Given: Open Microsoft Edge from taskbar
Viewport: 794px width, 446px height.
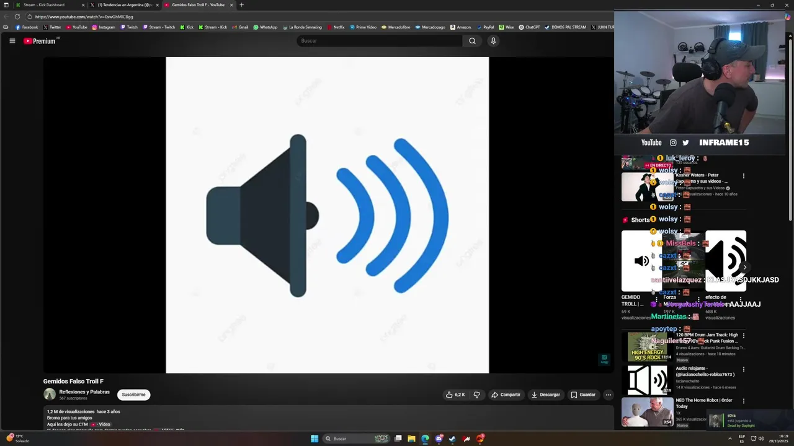Looking at the screenshot, I should (425, 439).
